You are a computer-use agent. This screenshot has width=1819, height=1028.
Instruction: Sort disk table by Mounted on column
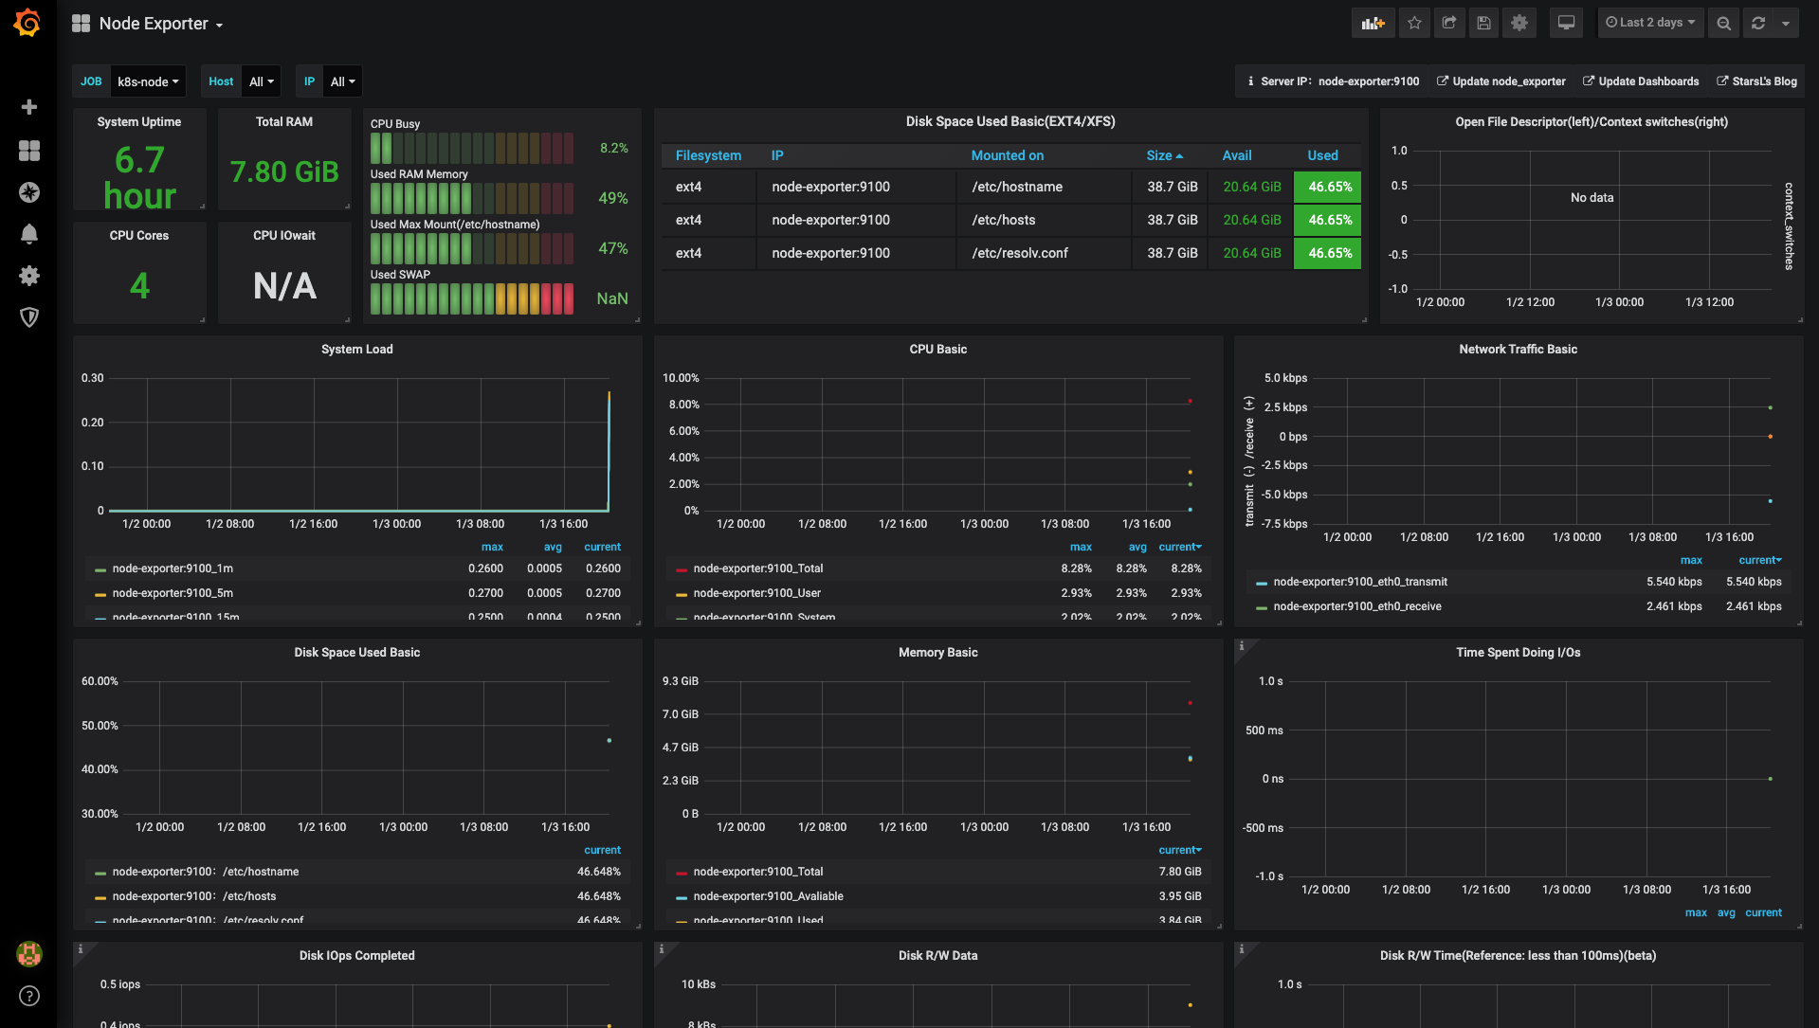click(x=1007, y=155)
